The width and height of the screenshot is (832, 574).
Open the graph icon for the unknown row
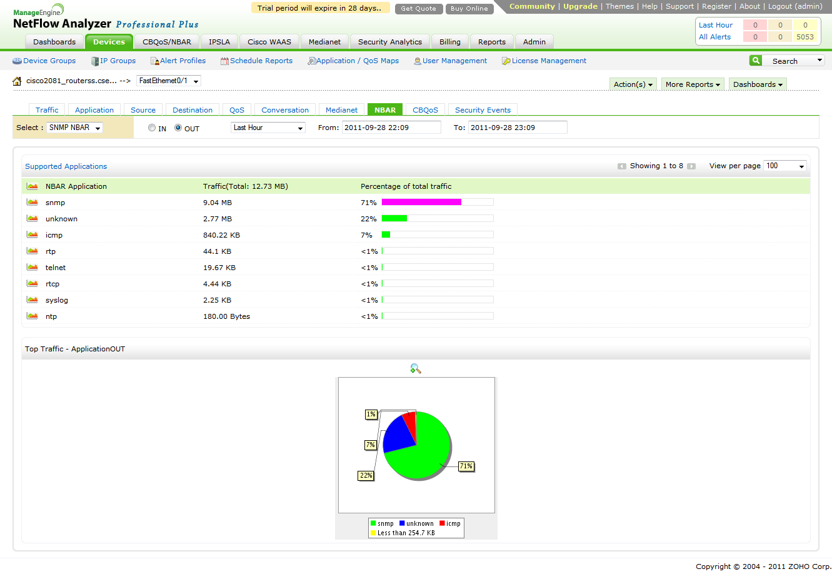(33, 219)
